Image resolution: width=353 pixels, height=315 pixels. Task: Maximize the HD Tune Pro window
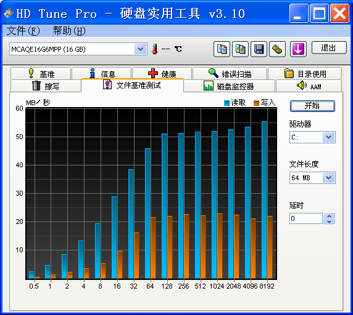pyautogui.click(x=319, y=14)
